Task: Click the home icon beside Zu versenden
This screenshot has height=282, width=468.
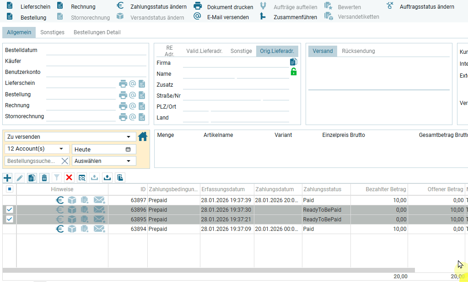Action: click(143, 136)
